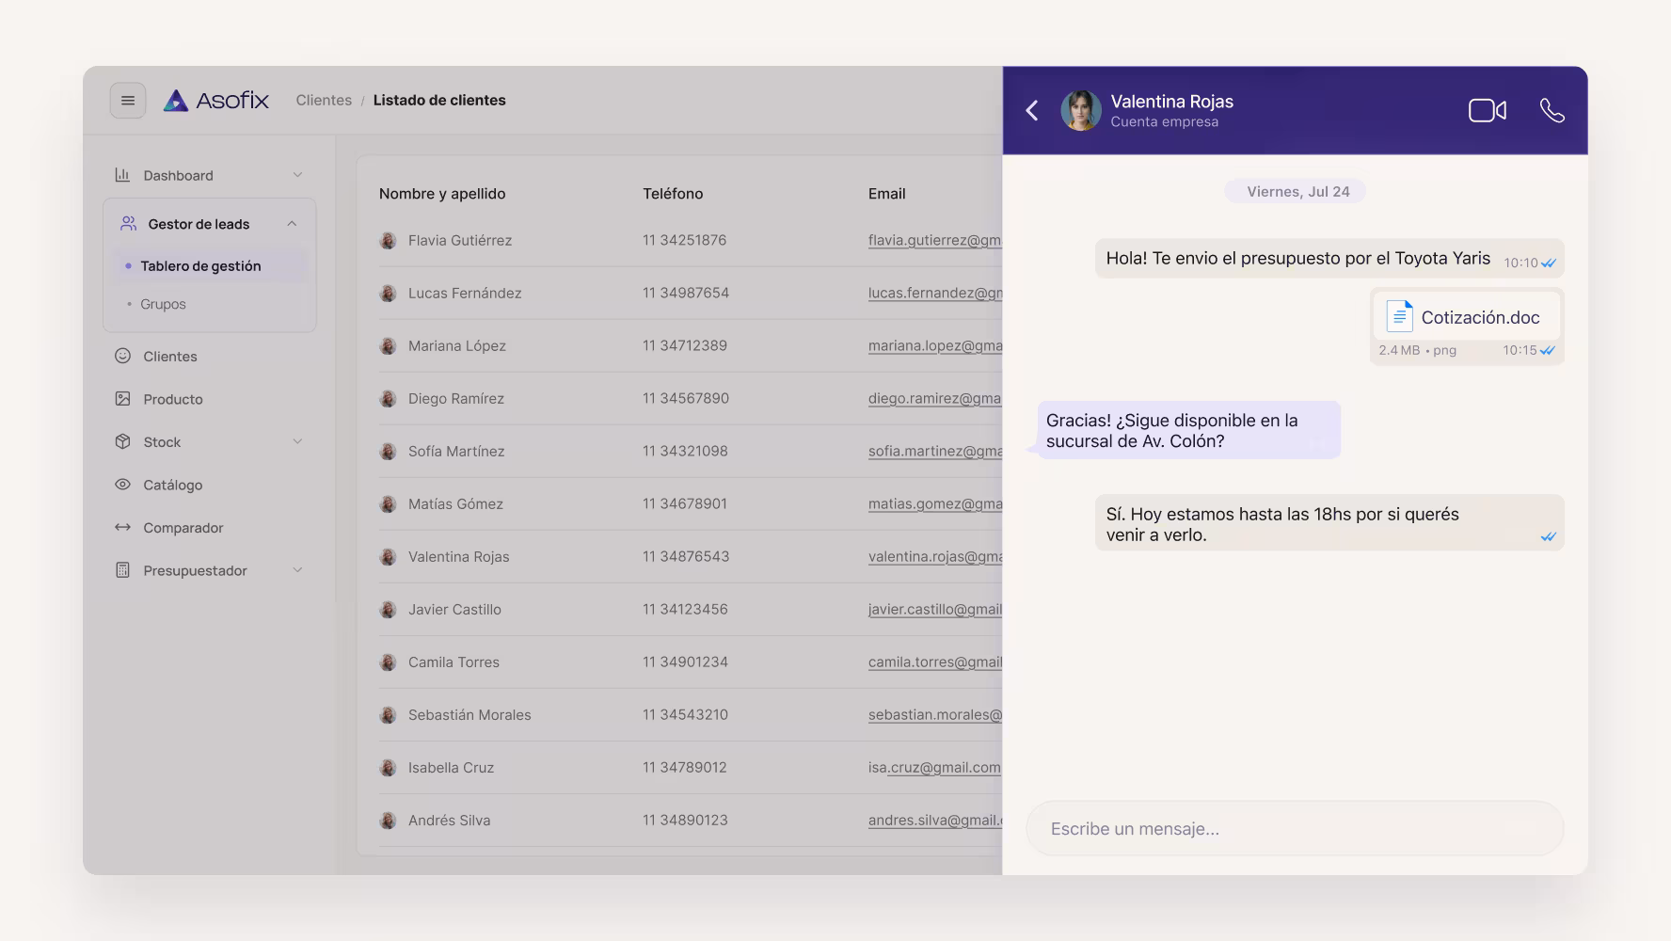Open Clientes in the sidebar
This screenshot has height=941, width=1671.
click(170, 357)
